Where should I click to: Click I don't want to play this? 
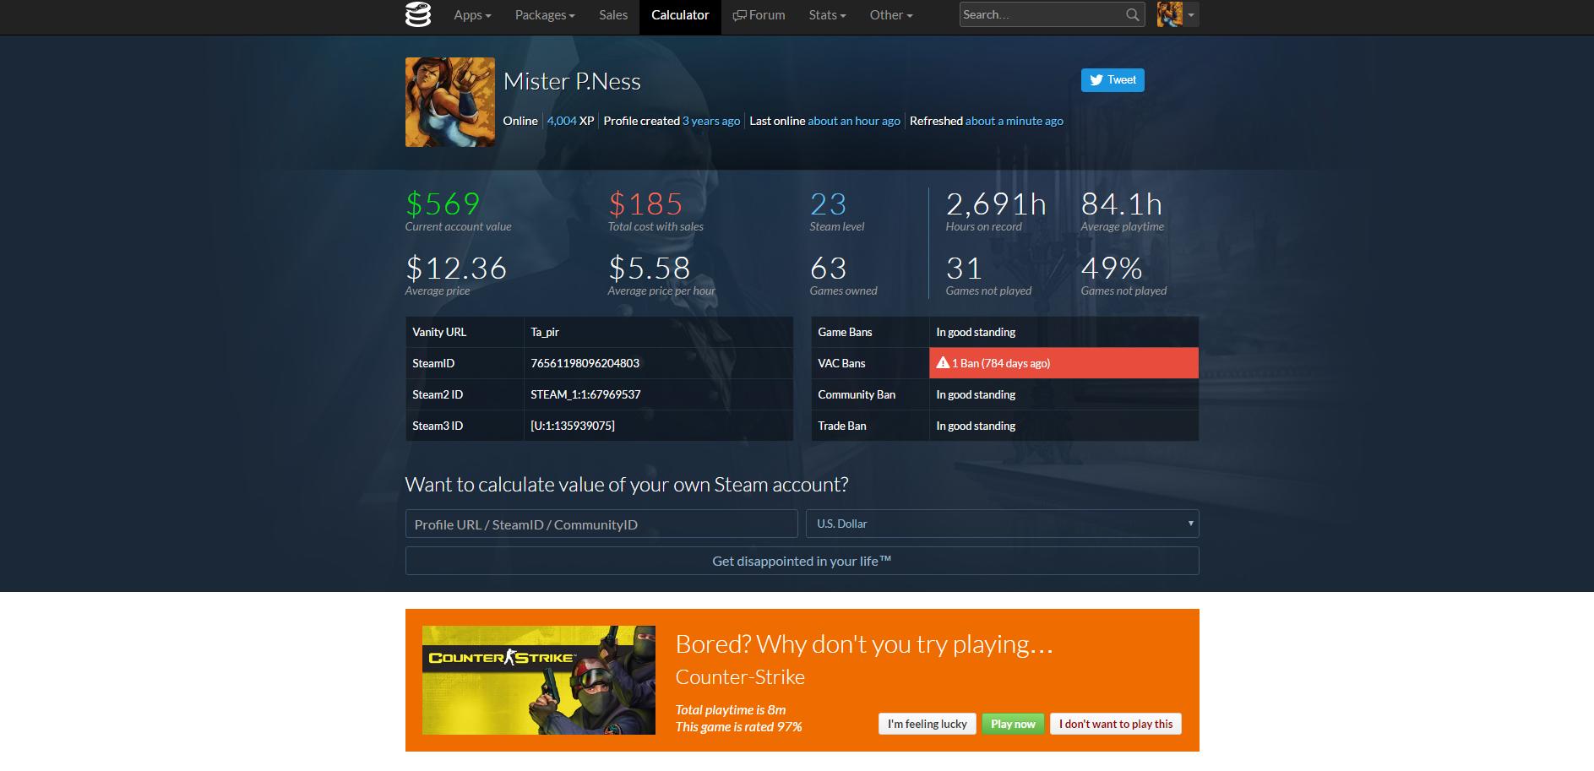tap(1116, 724)
